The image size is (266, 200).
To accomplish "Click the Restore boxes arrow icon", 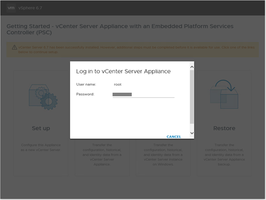I will pyautogui.click(x=224, y=94).
